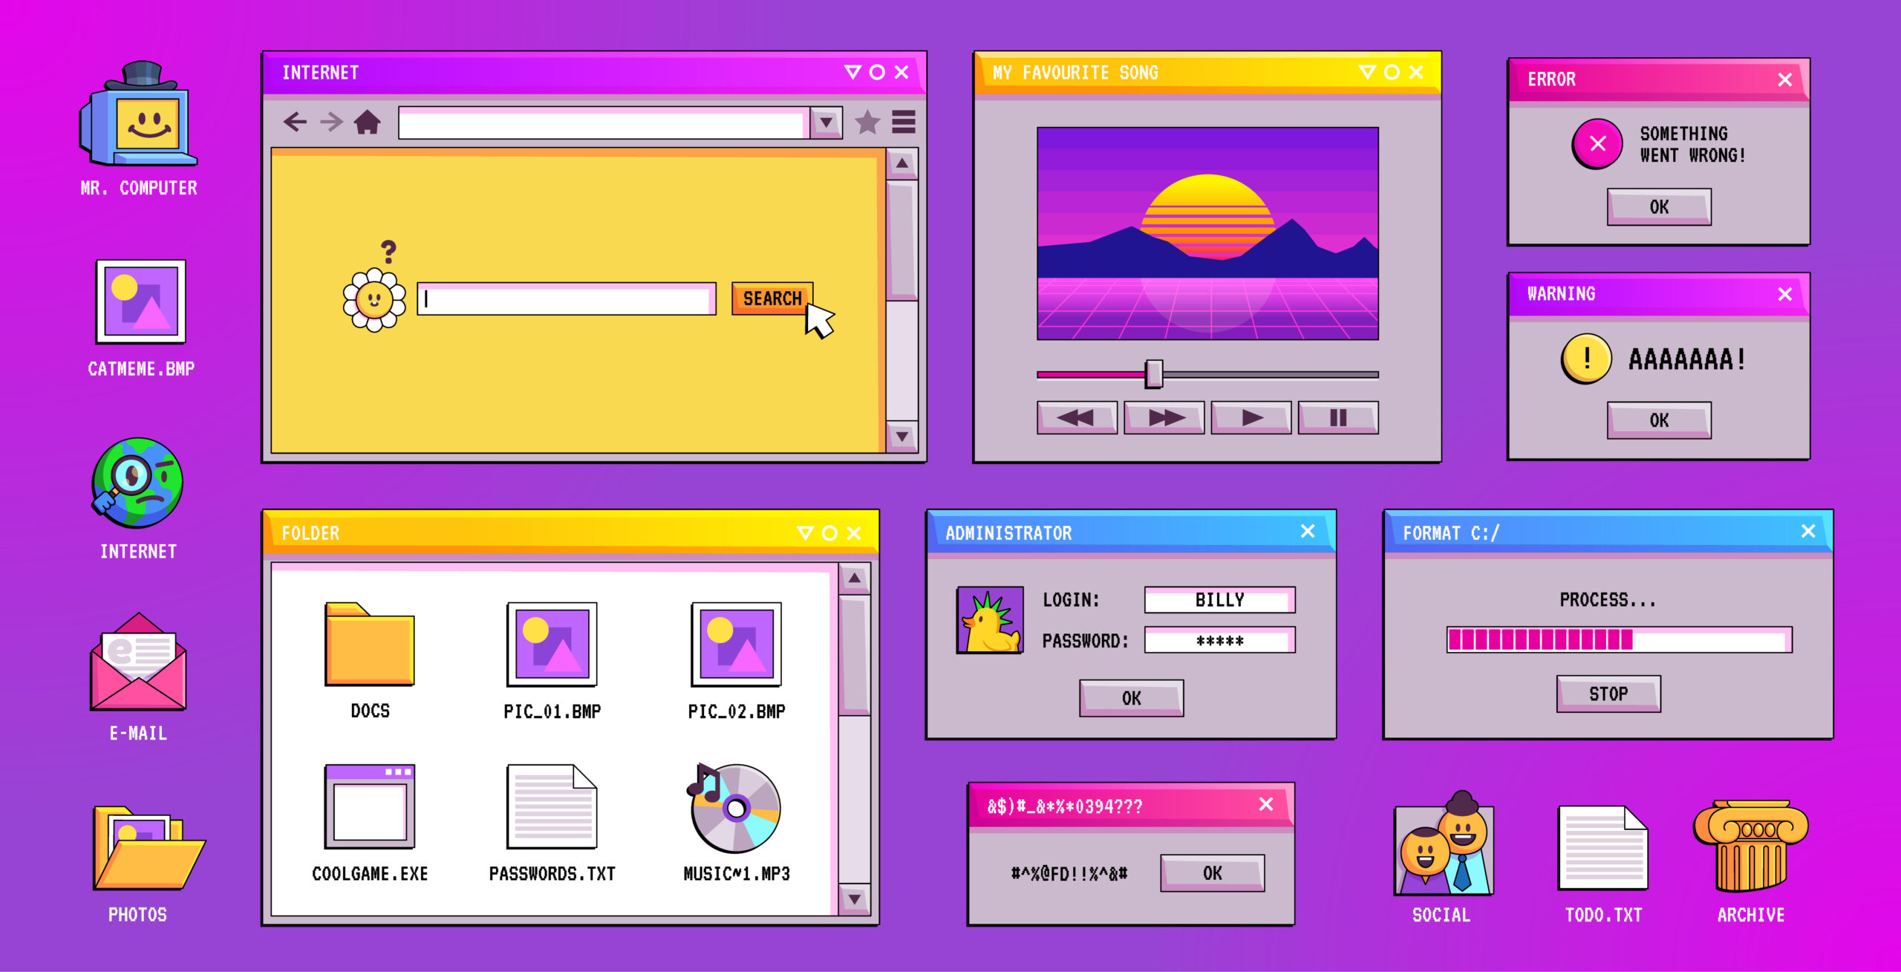Viewport: 1901px width, 972px height.
Task: Minimize the My Favourite Song window
Action: click(1367, 72)
